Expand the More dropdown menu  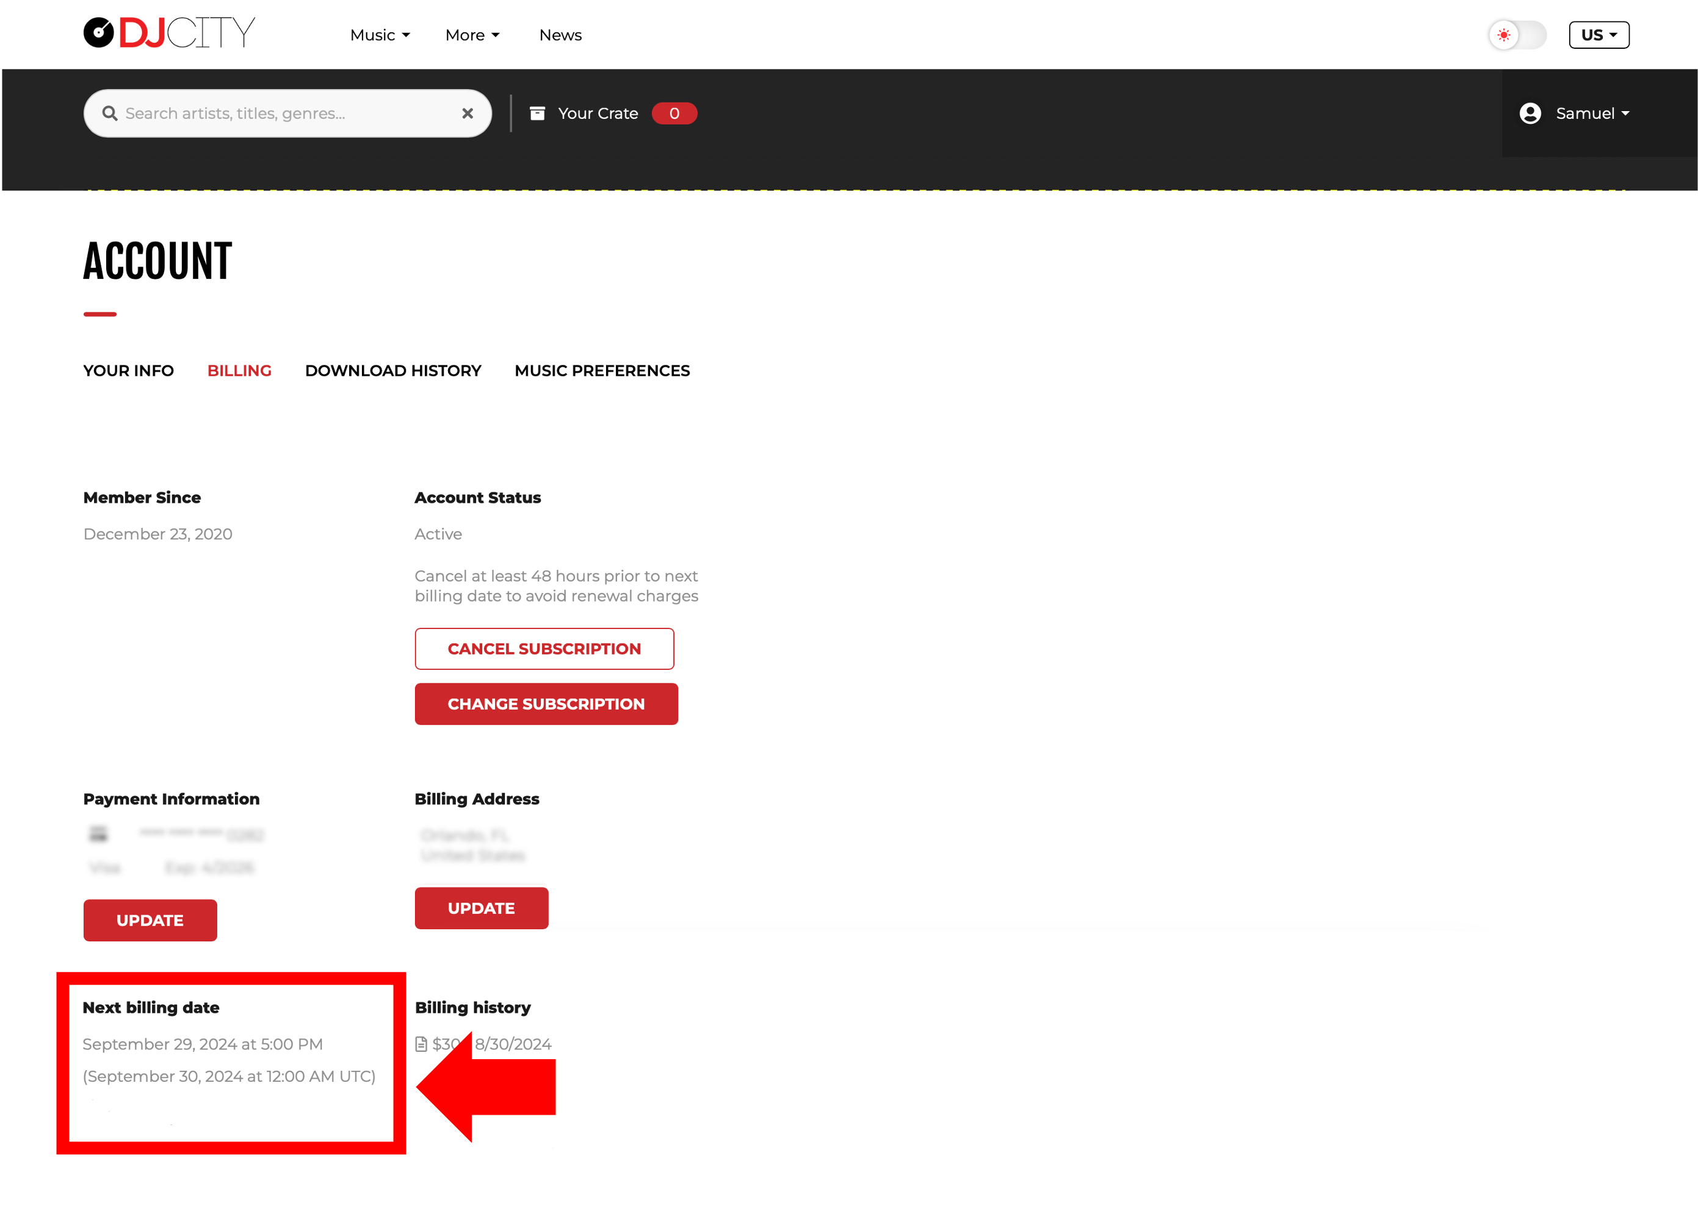[x=472, y=35]
